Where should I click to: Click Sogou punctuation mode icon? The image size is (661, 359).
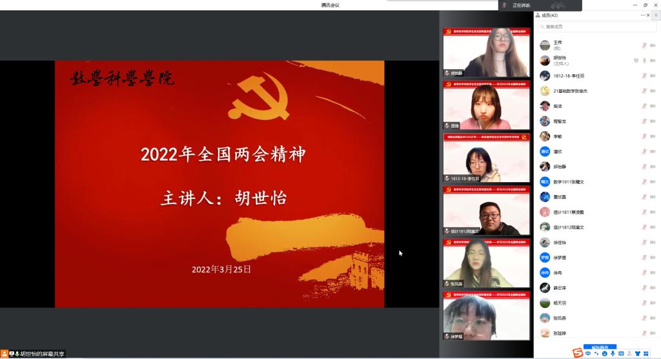pyautogui.click(x=596, y=354)
